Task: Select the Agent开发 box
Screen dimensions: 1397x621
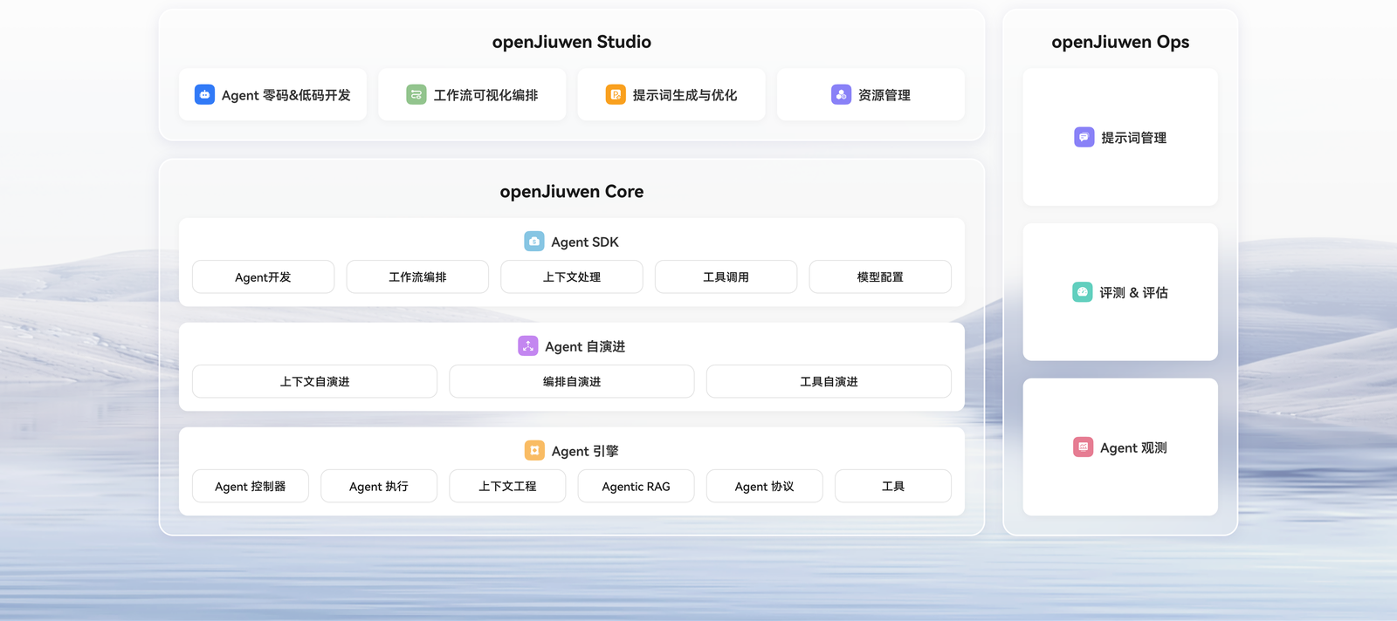Action: [263, 276]
